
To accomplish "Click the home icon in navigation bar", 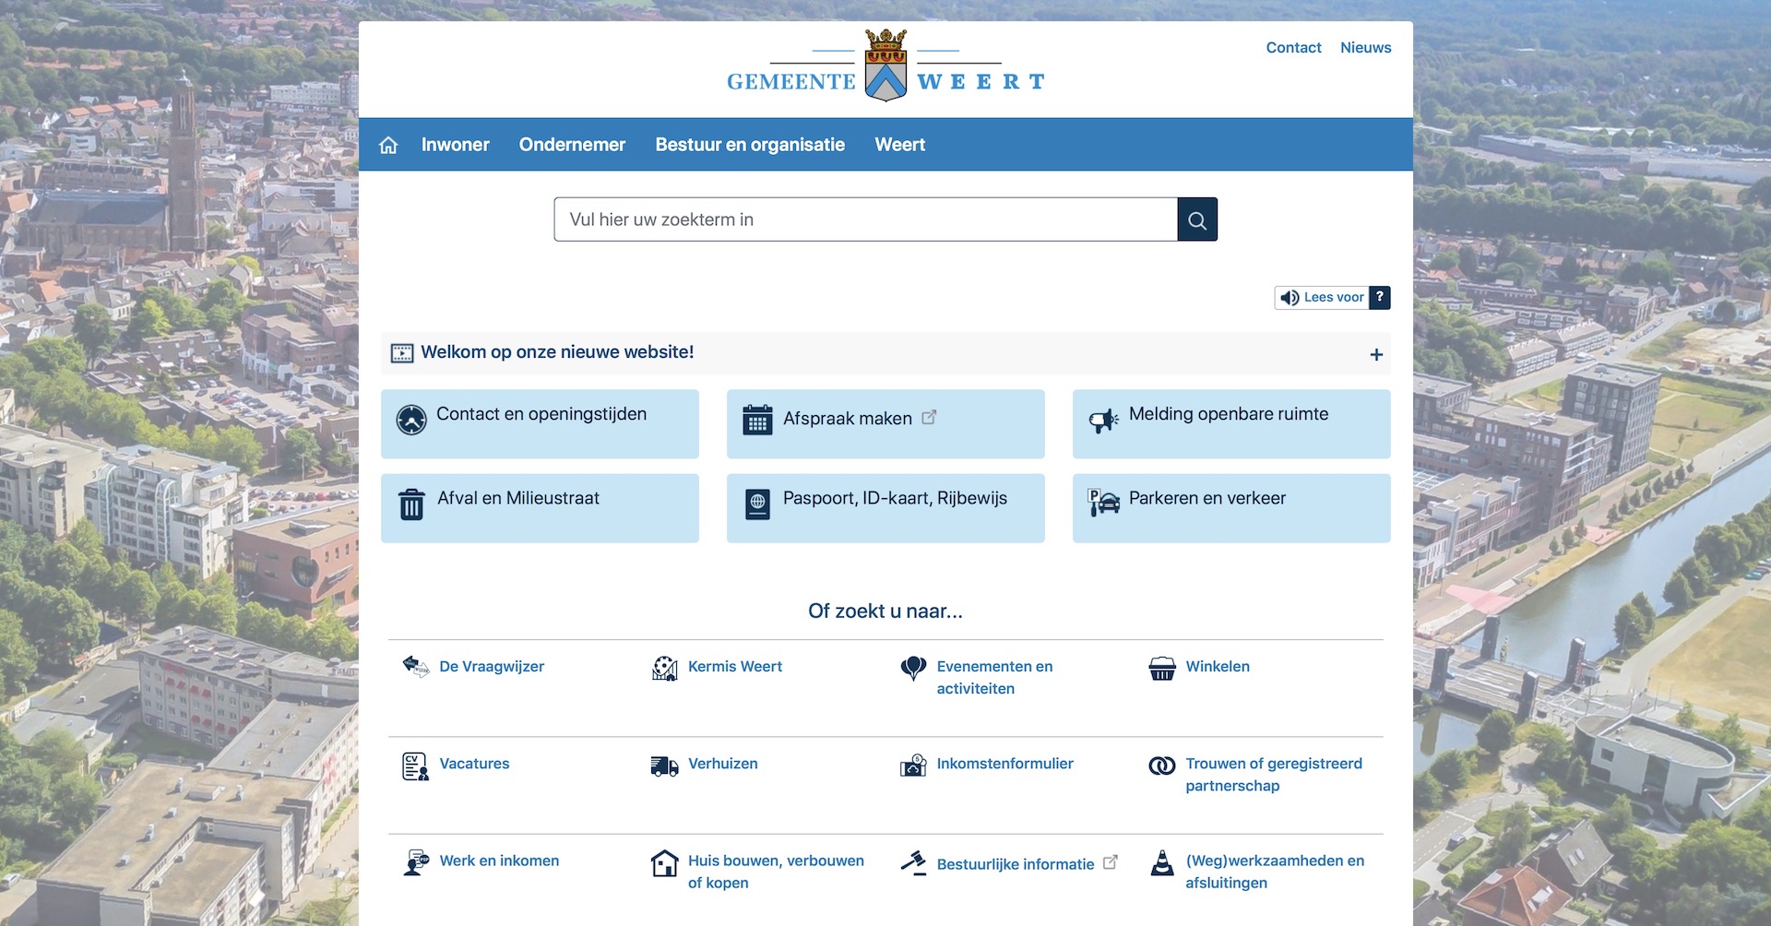I will pyautogui.click(x=388, y=145).
